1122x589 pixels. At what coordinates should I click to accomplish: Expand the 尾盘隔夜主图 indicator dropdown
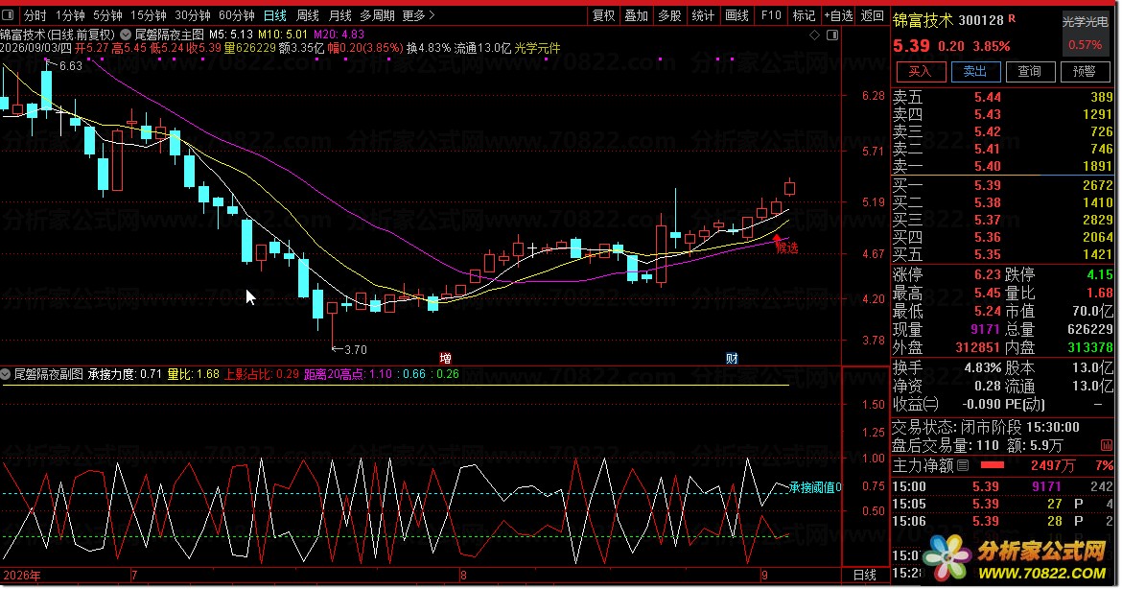point(126,34)
